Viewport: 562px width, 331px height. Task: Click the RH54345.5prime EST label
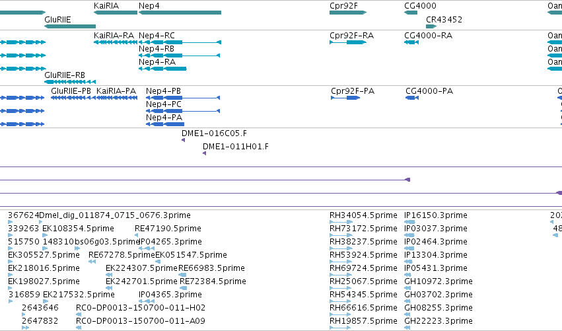click(x=363, y=295)
